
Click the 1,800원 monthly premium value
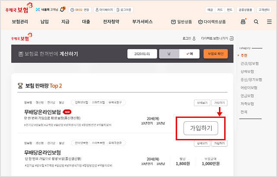(x=183, y=164)
